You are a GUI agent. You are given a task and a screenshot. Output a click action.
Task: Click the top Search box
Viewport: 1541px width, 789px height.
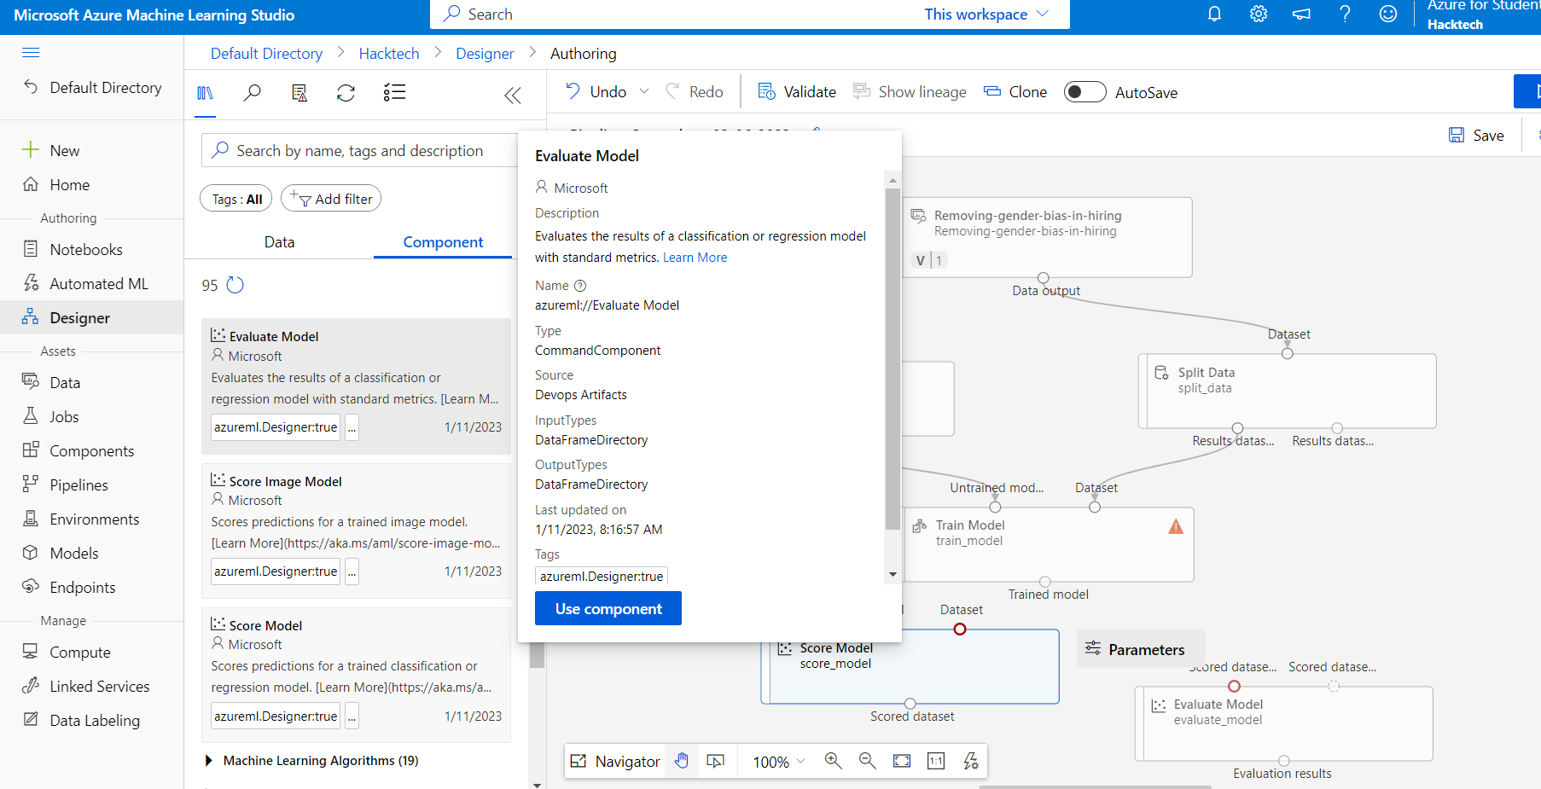click(674, 15)
